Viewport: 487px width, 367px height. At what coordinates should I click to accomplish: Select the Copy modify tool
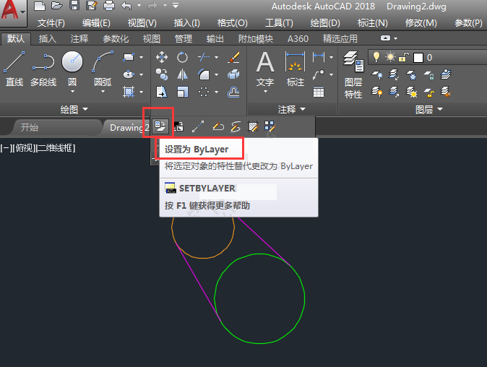pyautogui.click(x=162, y=74)
